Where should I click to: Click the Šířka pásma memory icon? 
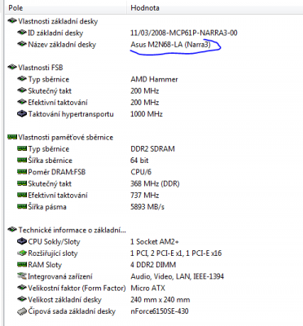[22, 207]
